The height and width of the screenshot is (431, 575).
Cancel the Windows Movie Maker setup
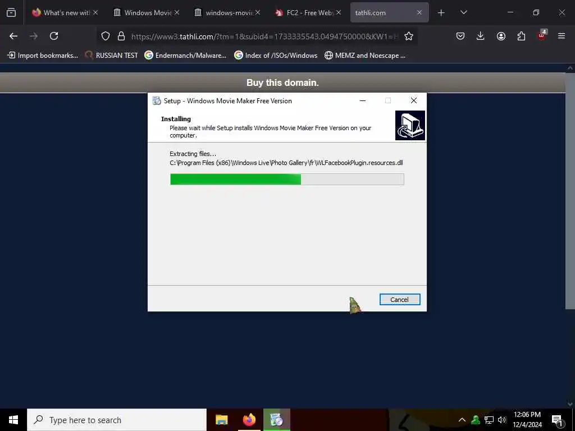coord(400,300)
